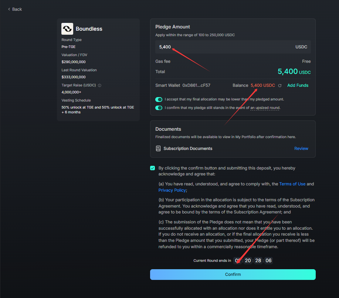
Task: Click the Pledge Amount heading
Action: pos(173,27)
